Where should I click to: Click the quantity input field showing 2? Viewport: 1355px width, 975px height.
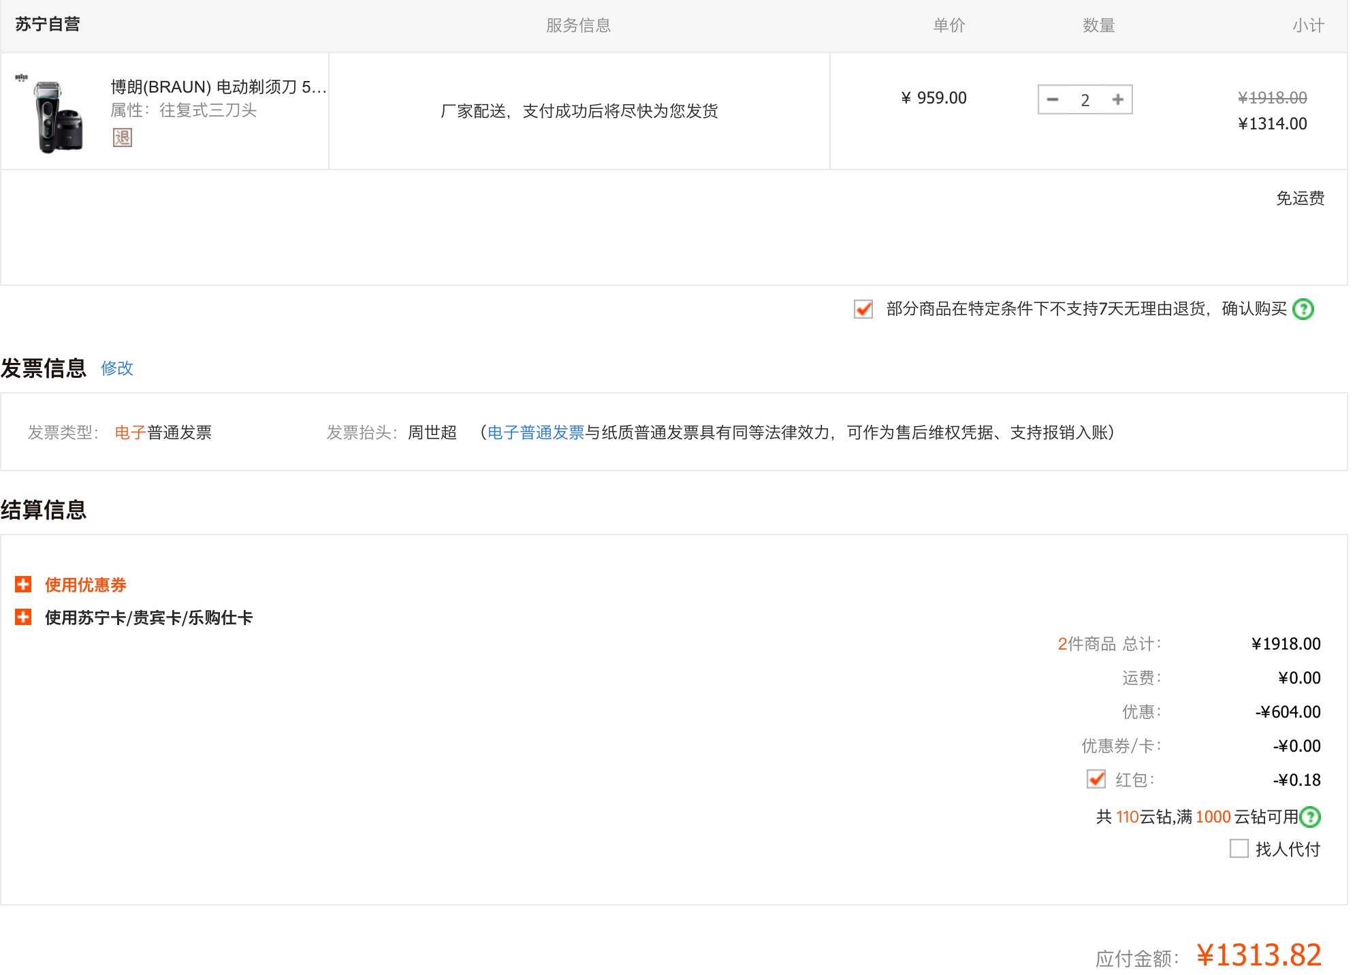point(1085,99)
